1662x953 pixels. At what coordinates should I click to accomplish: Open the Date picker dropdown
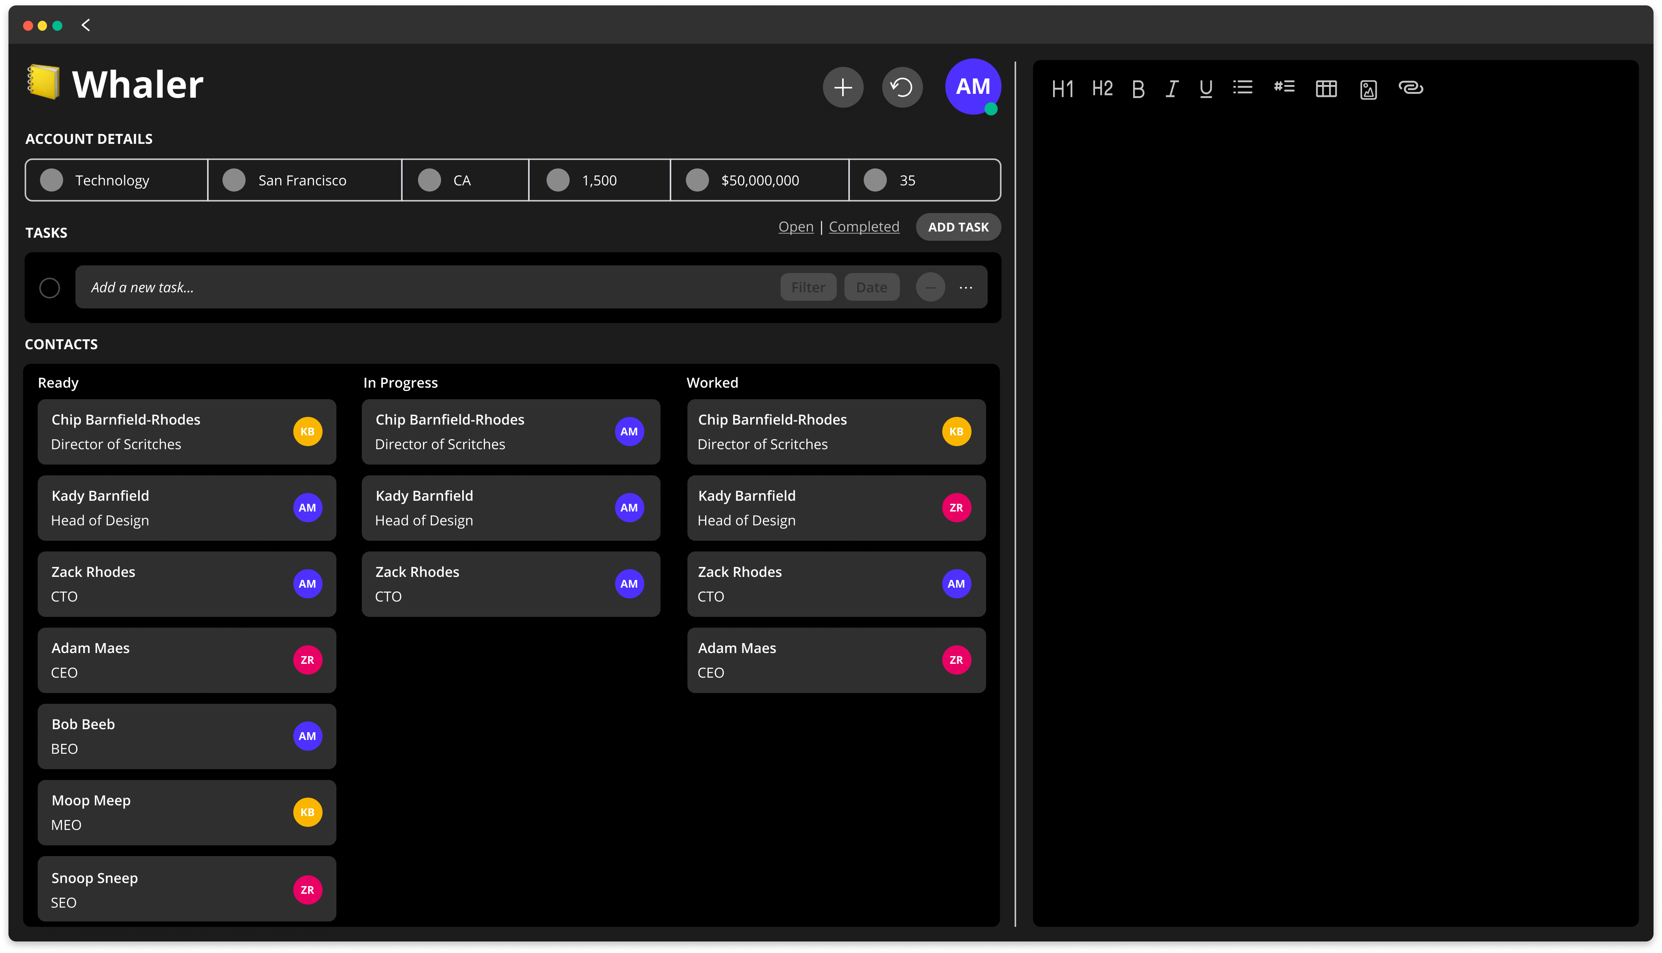coord(871,287)
